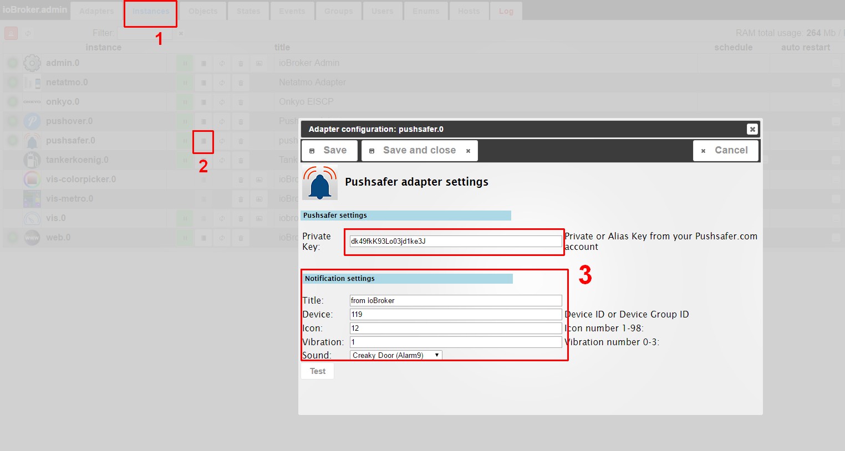The image size is (845, 451).
Task: Click the Icon number input field
Action: tap(456, 328)
